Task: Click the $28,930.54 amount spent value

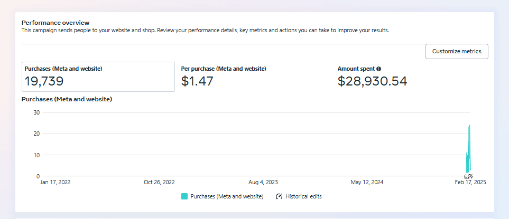Action: point(372,81)
